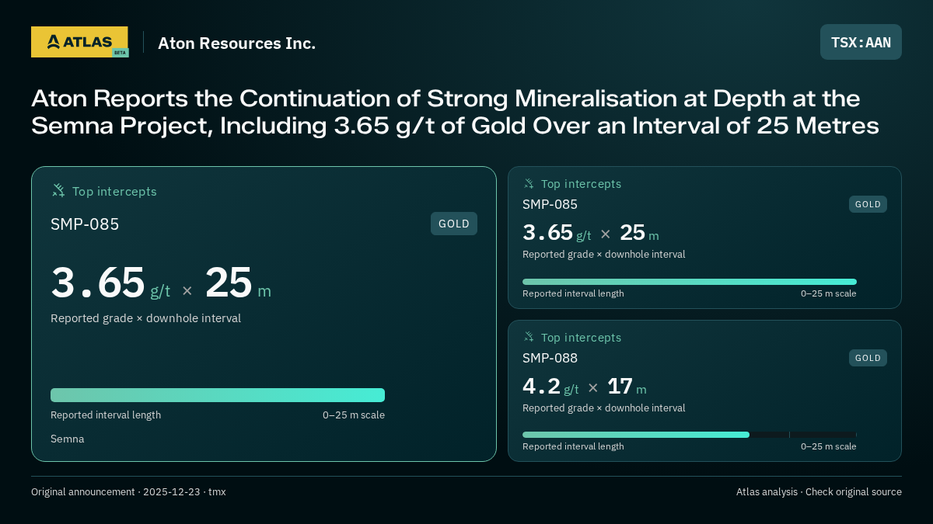Click the GOLD tag in the large SMP-085 card
Screen dimensions: 933x524
454,224
